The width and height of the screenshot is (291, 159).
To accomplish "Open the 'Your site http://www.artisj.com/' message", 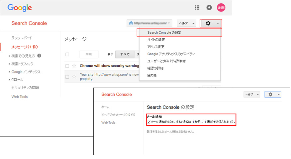I will pyautogui.click(x=109, y=76).
